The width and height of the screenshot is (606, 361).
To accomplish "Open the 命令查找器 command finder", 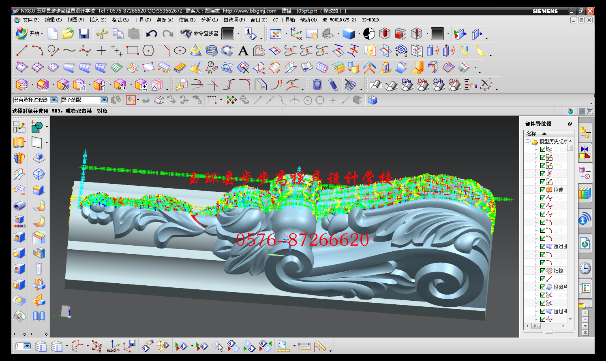I will (200, 34).
